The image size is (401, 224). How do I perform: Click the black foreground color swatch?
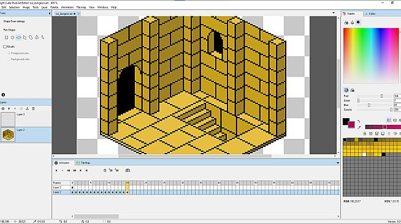(x=345, y=121)
